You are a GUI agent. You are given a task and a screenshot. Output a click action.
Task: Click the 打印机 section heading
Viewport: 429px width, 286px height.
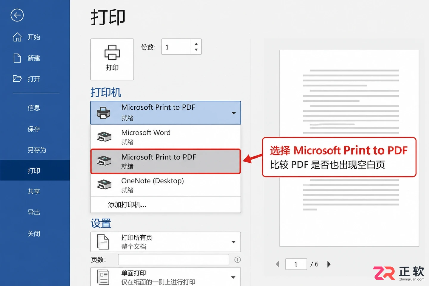click(106, 92)
